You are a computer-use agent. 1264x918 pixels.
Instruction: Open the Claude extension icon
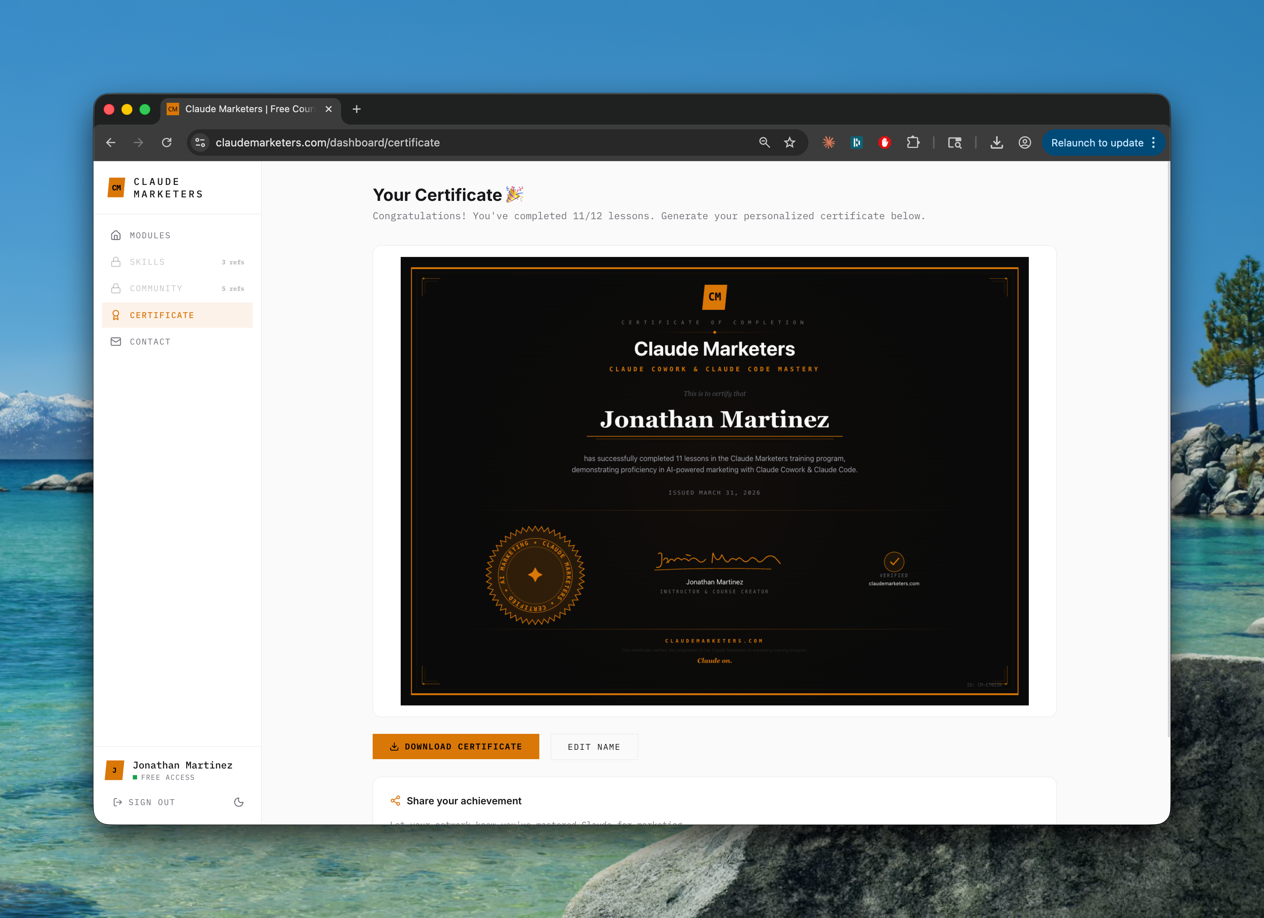(829, 142)
